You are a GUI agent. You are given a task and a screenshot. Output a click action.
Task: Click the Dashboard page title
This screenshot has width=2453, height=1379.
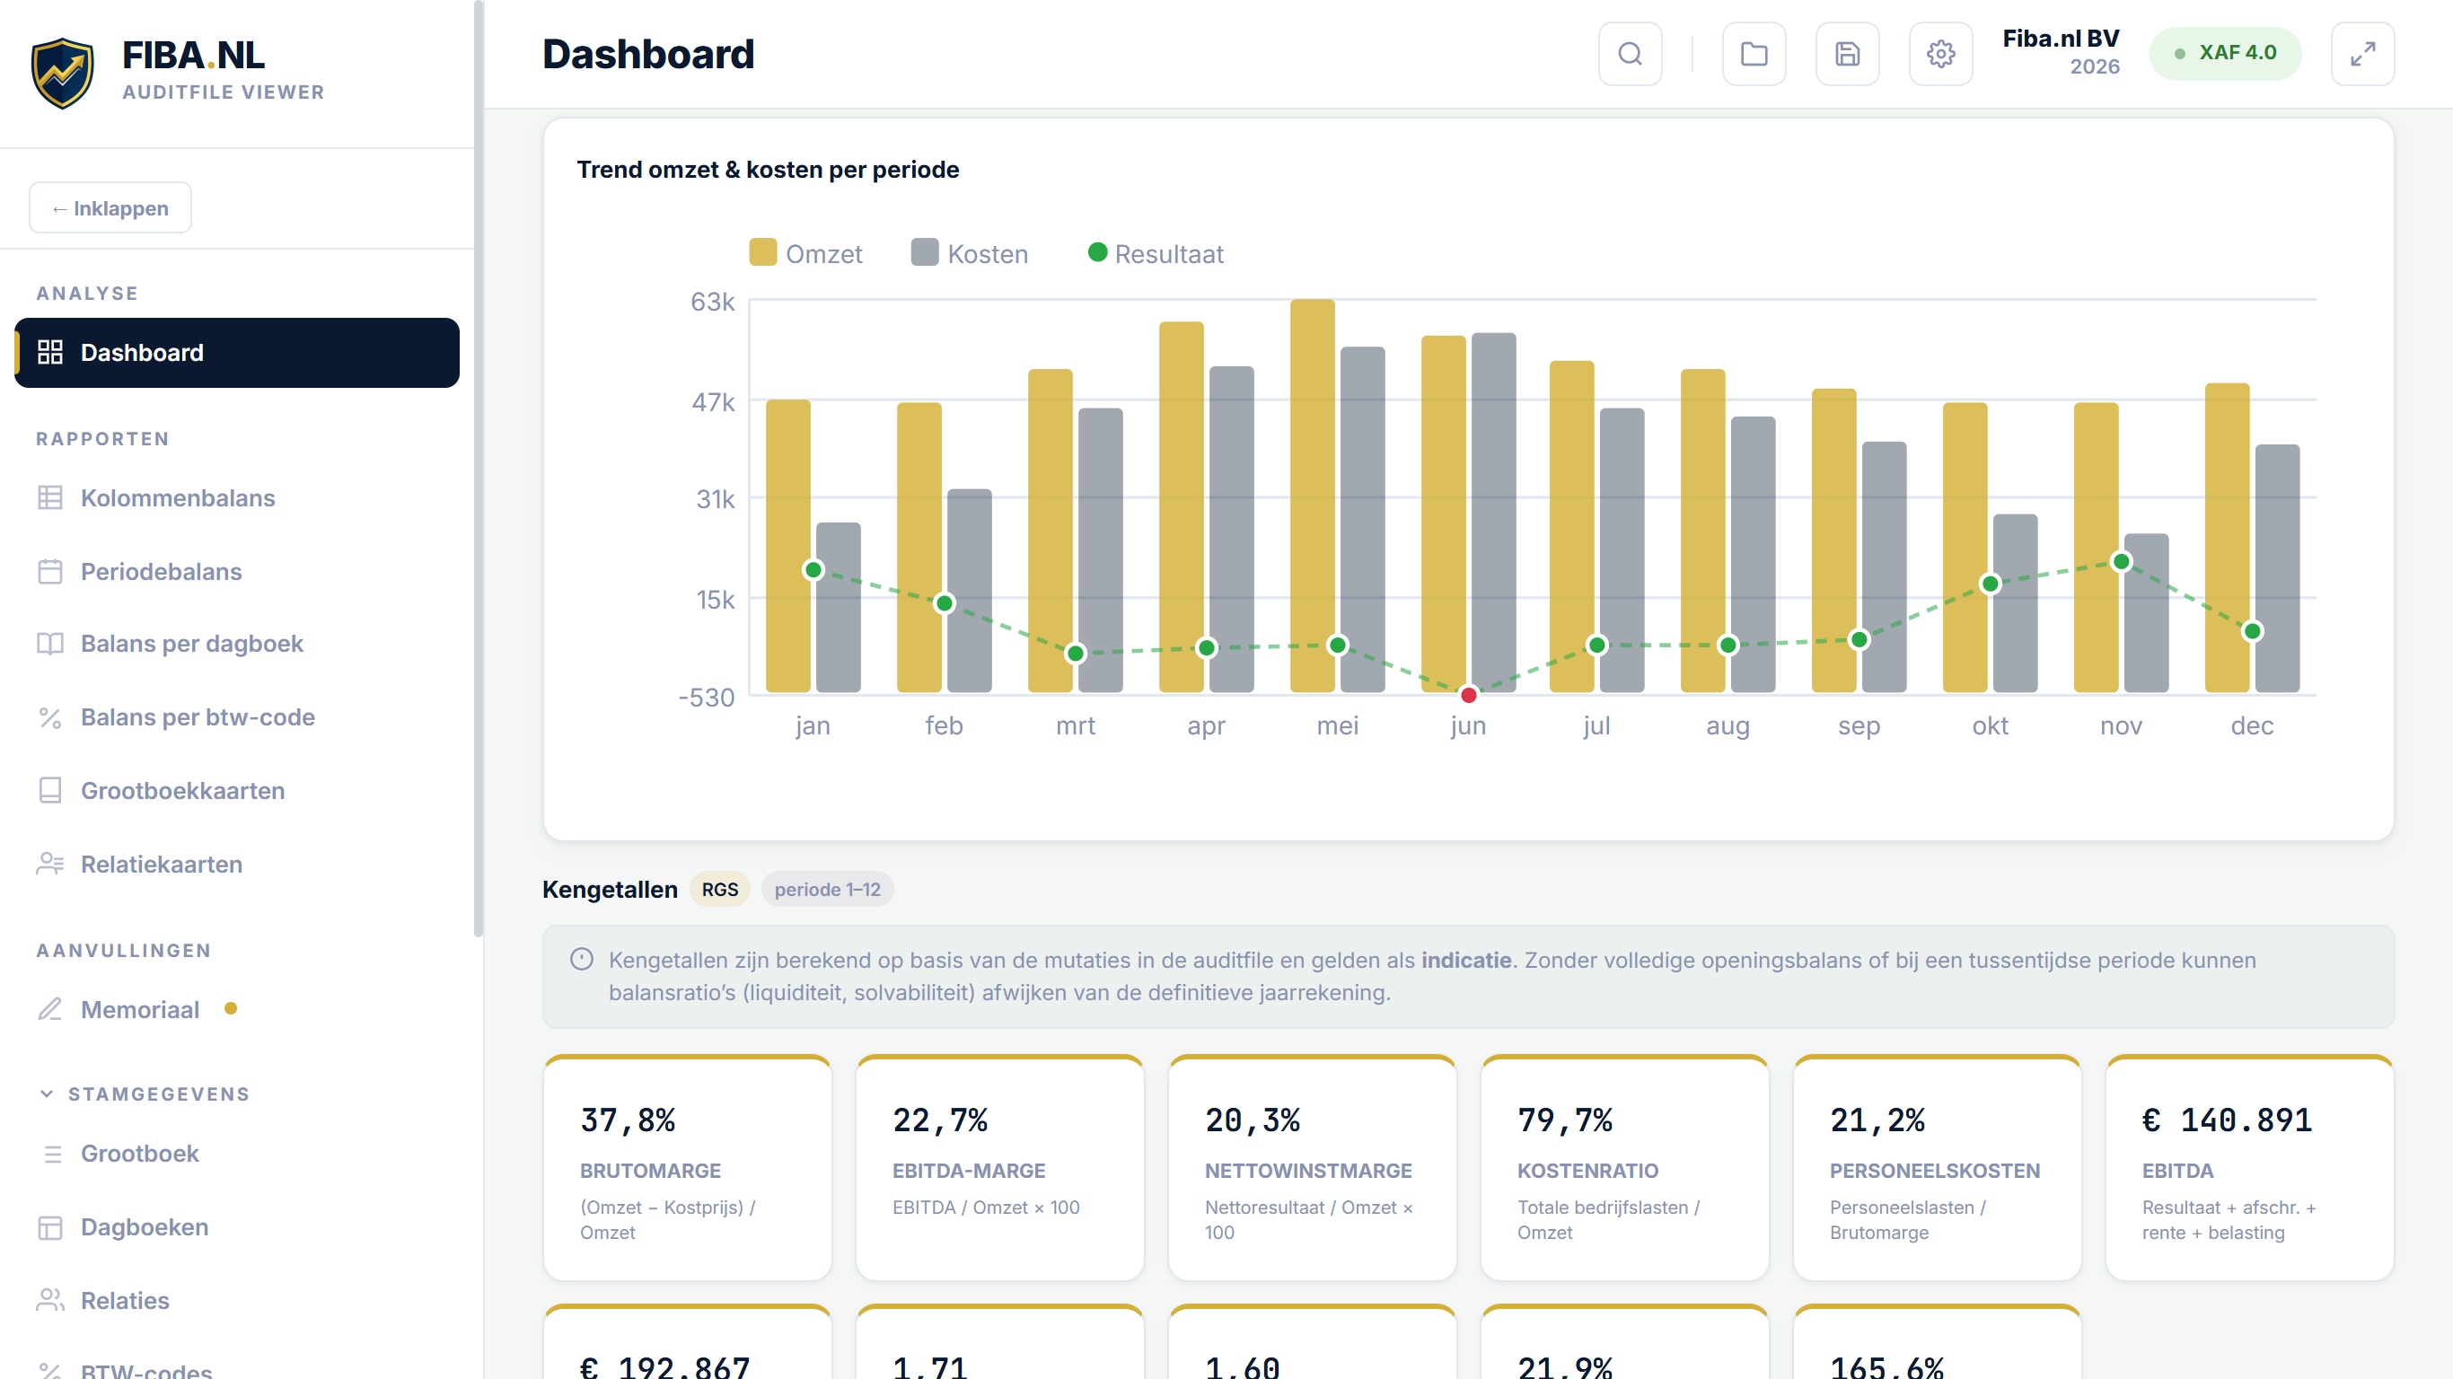[x=648, y=54]
